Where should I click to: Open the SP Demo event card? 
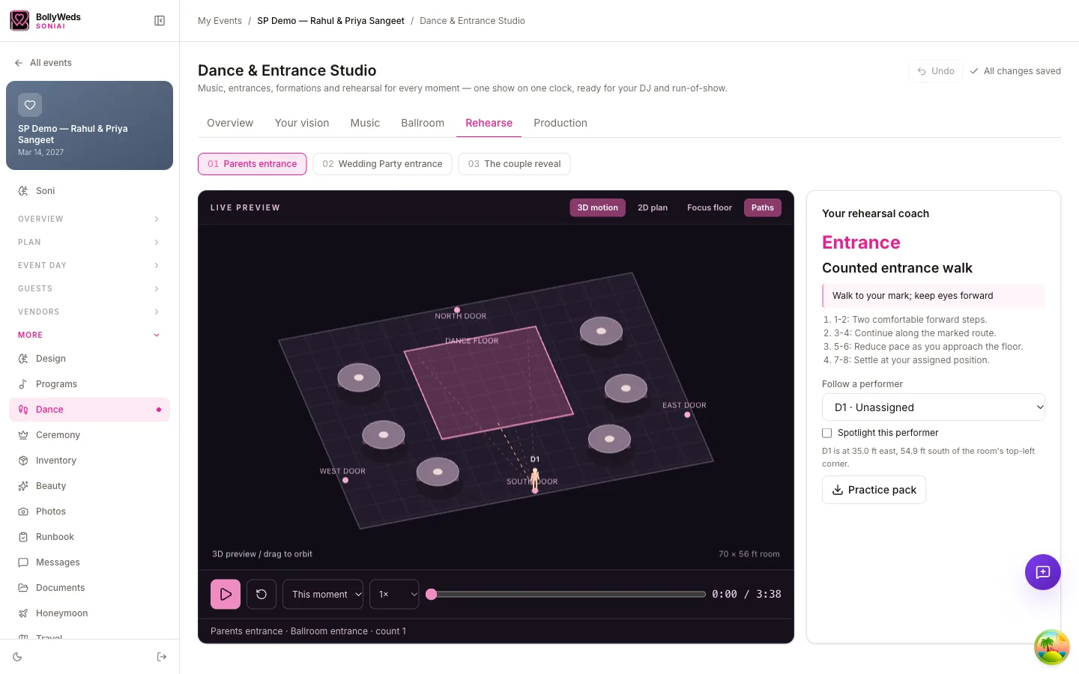click(x=89, y=126)
